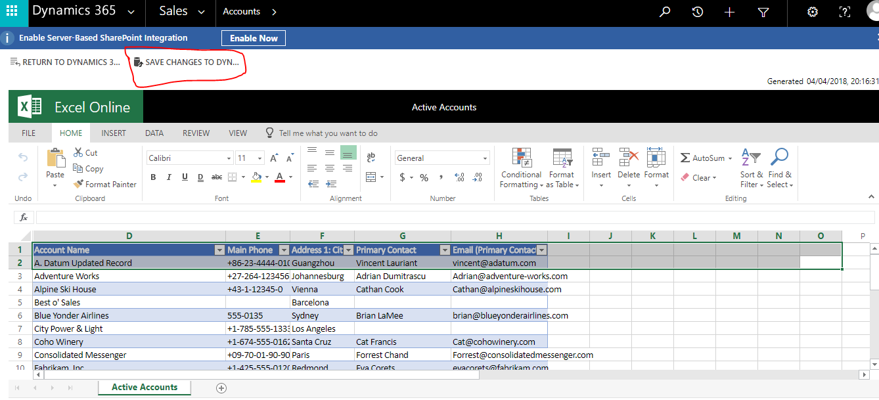Open the Calibri font name dropdown

coord(229,158)
